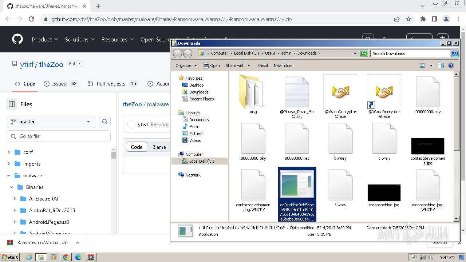This screenshot has height=262, width=466.
Task: Collapse the malware folder in file tree
Action: click(x=9, y=175)
